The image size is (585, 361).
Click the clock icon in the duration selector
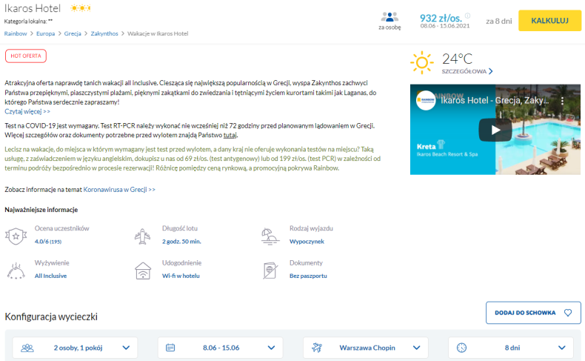461,348
